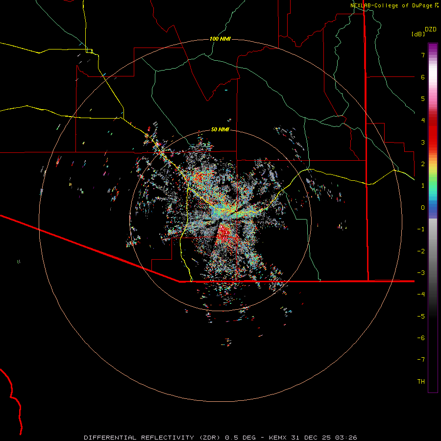Click the -2 value on color scale
The image size is (441, 441).
pyautogui.click(x=421, y=251)
